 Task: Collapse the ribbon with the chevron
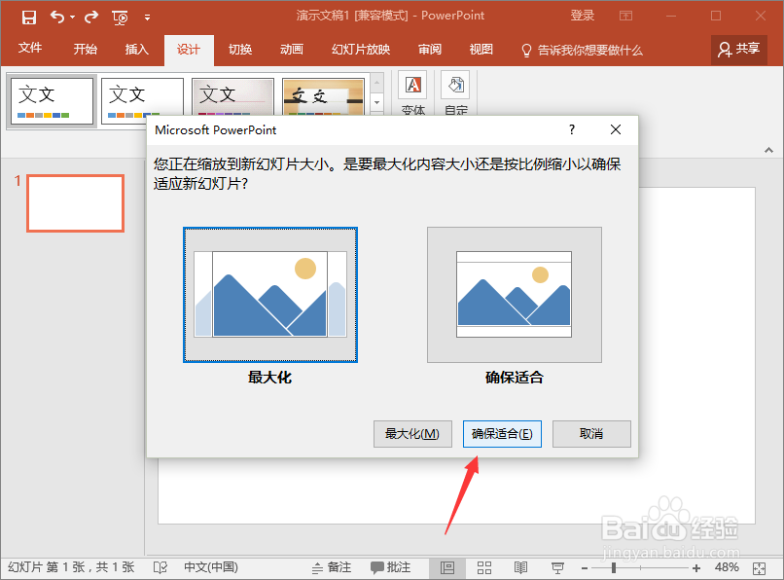[769, 150]
